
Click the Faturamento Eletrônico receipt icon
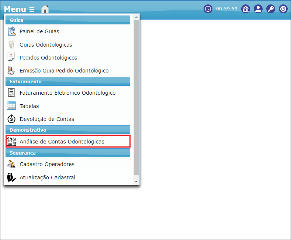point(11,92)
